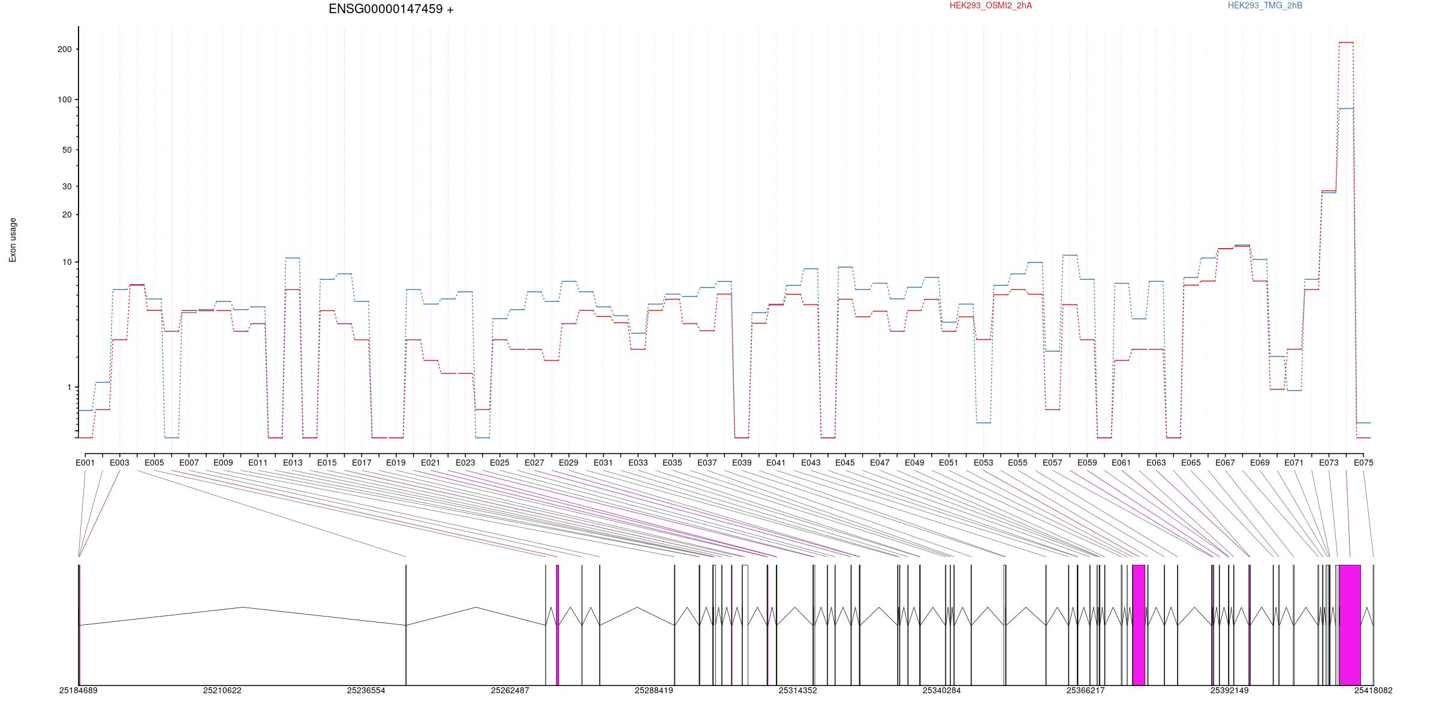Select exon label E019
Image resolution: width=1439 pixels, height=719 pixels.
point(396,463)
